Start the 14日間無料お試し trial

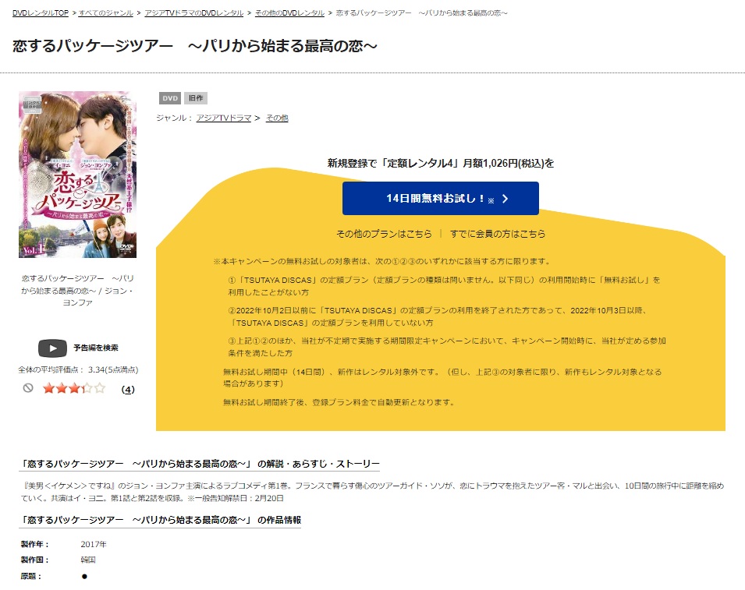[441, 199]
